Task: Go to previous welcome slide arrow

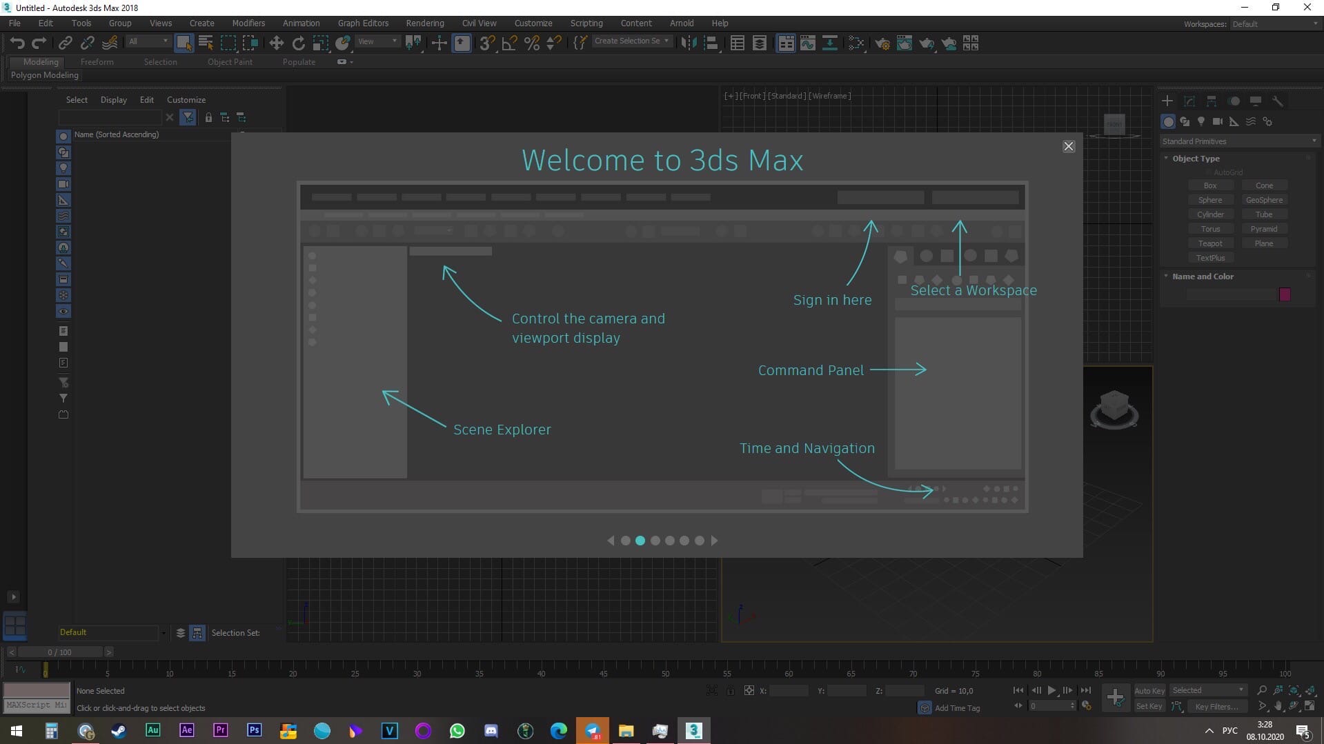Action: coord(611,541)
